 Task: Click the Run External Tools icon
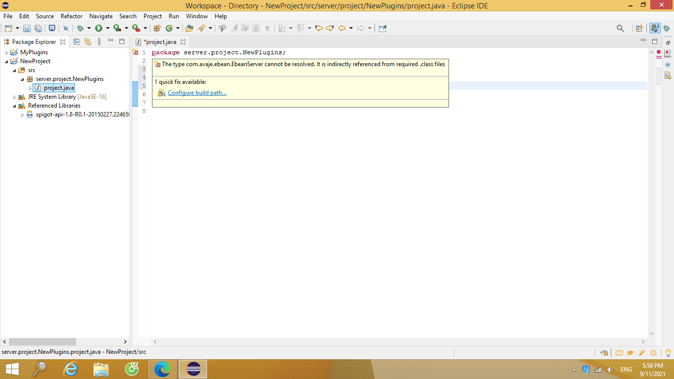pos(136,28)
